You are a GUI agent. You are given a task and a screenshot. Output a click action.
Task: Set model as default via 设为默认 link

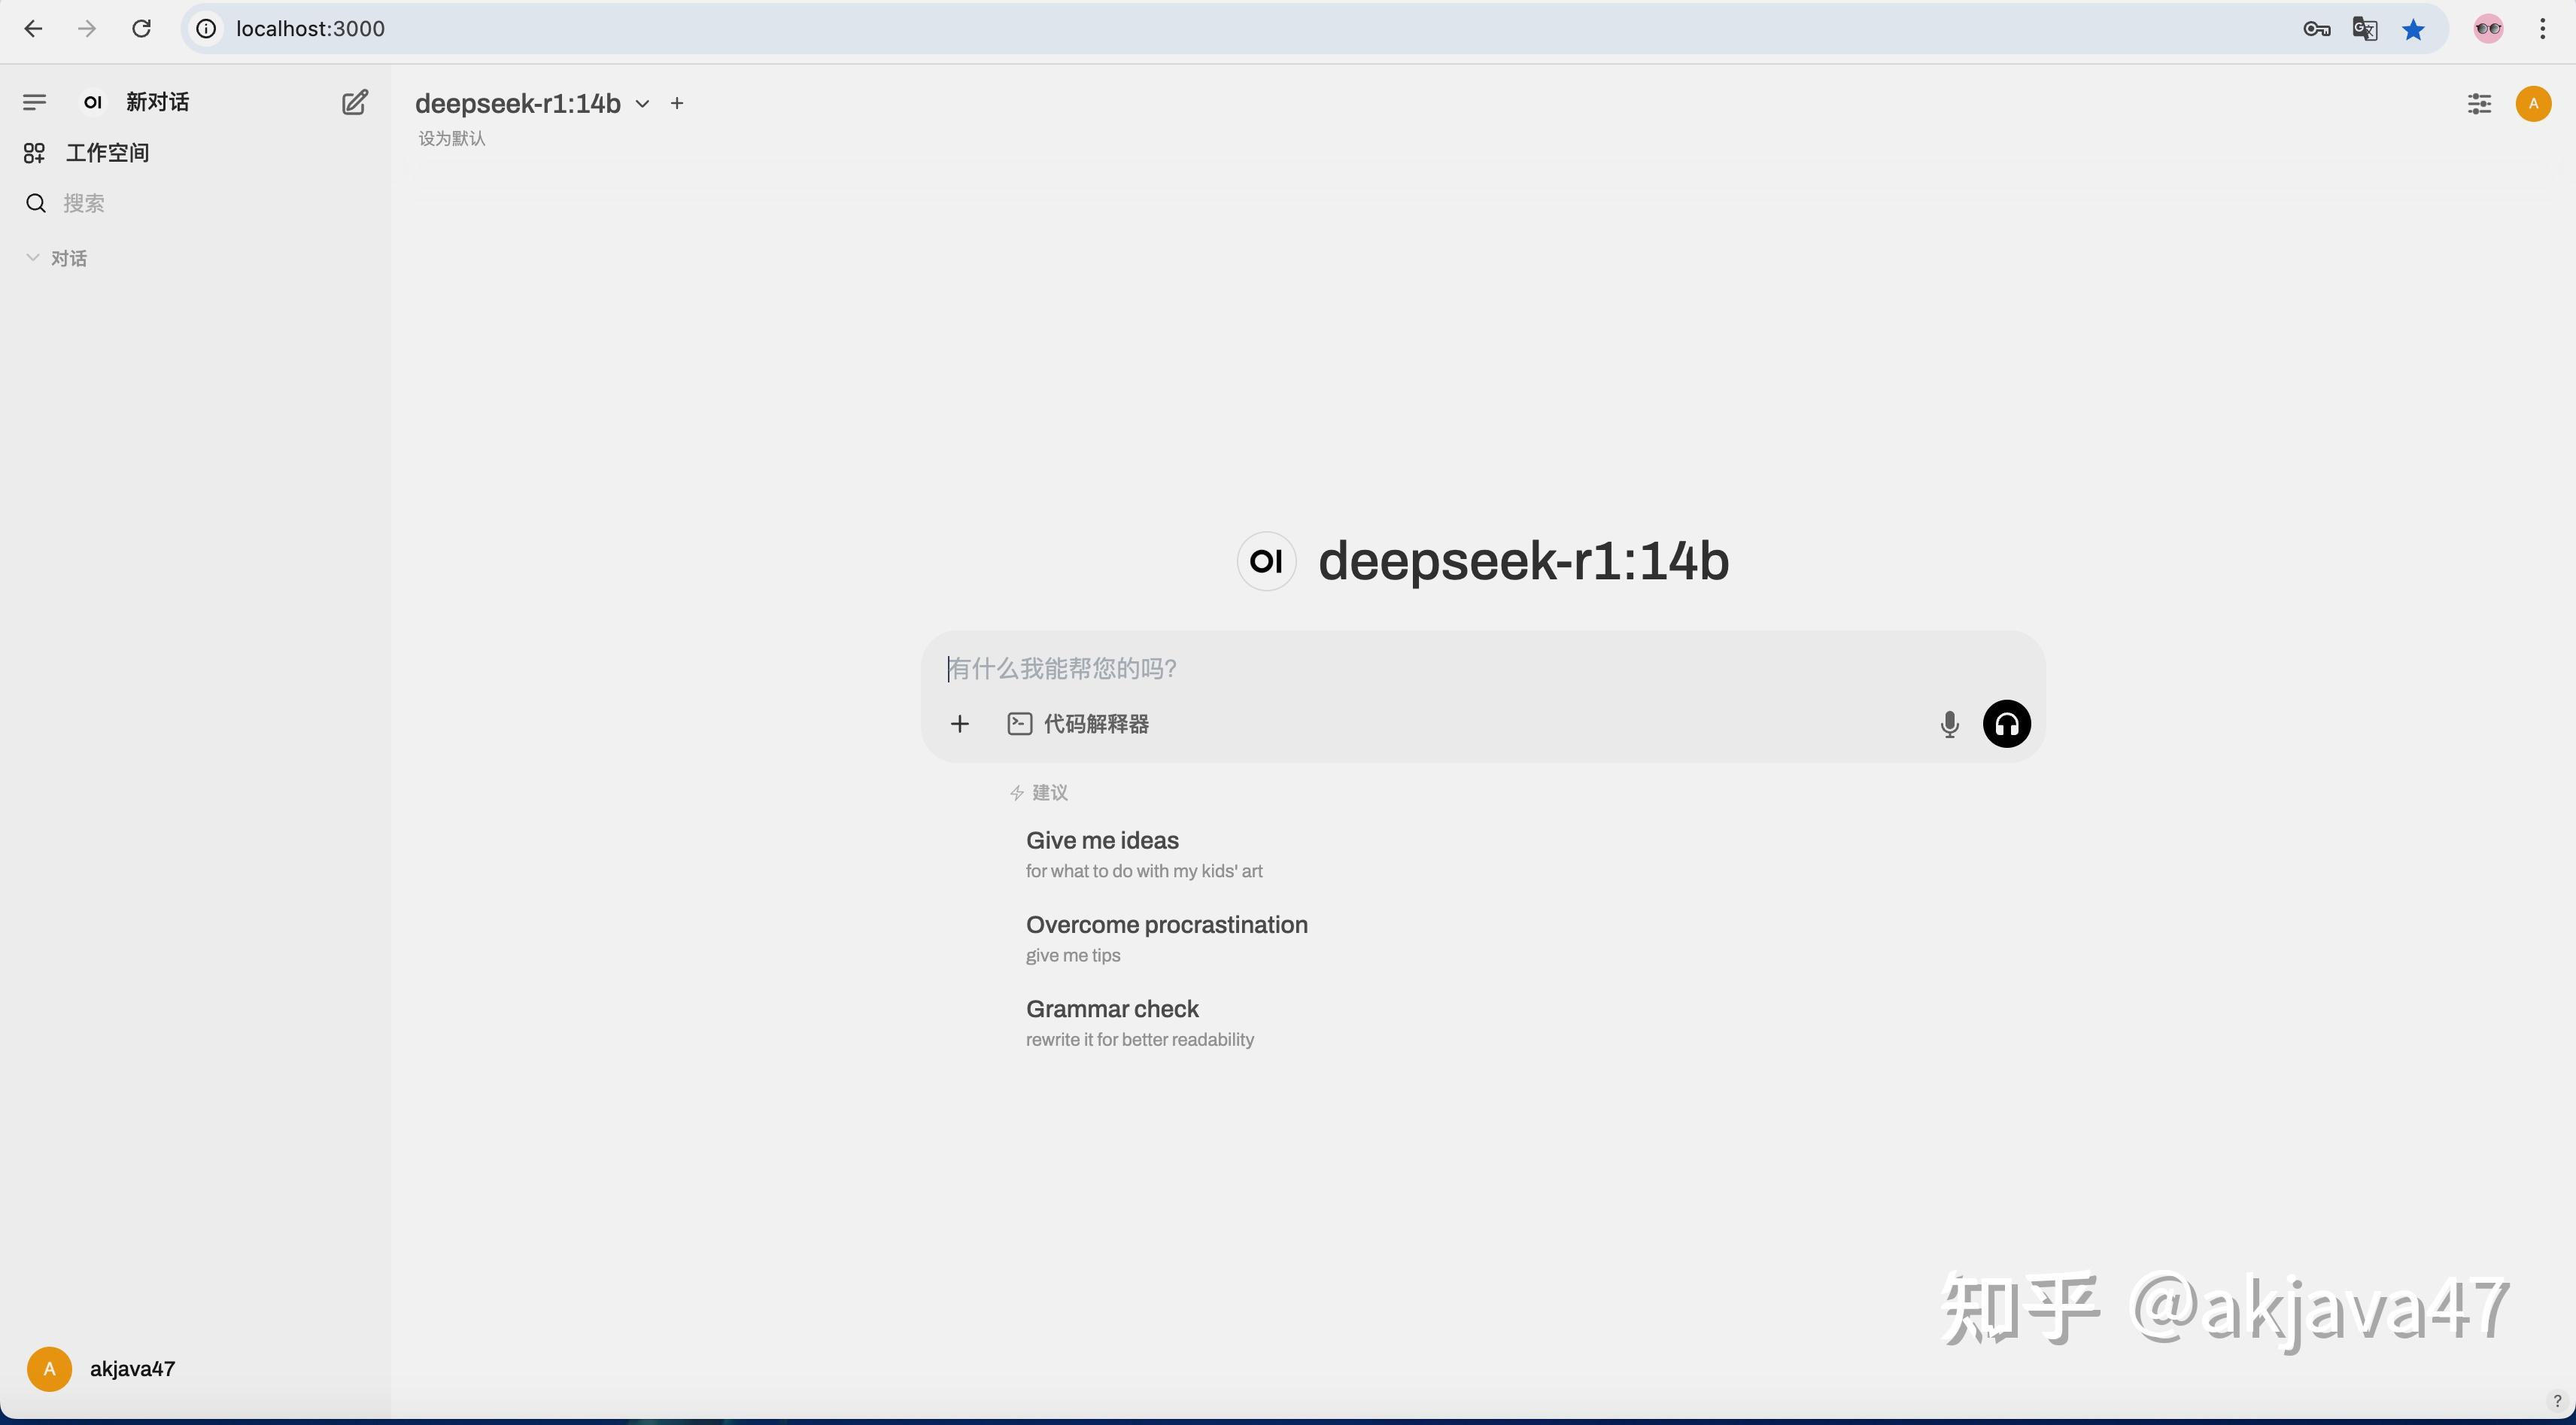click(x=450, y=138)
